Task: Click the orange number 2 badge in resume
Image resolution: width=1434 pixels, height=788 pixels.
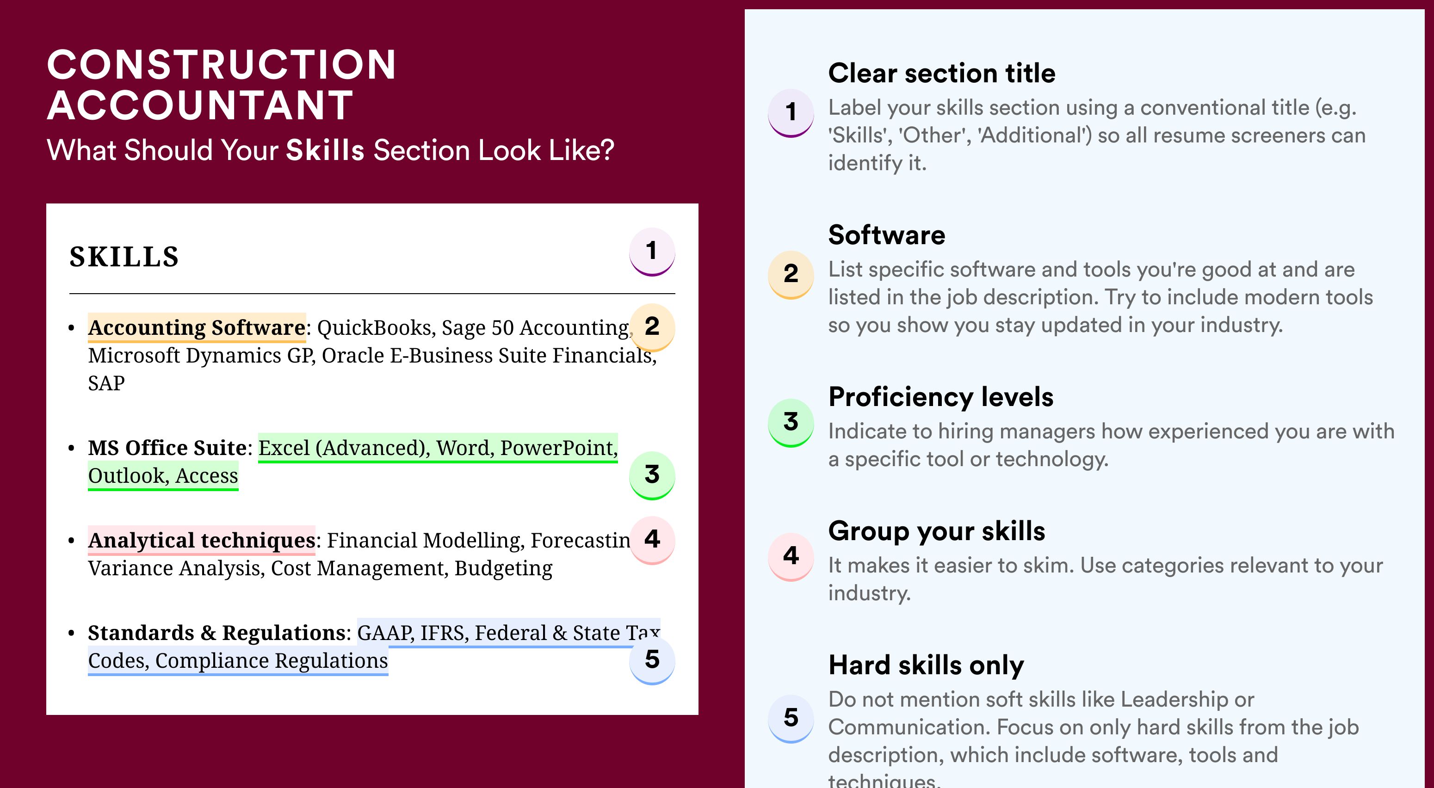Action: tap(652, 327)
